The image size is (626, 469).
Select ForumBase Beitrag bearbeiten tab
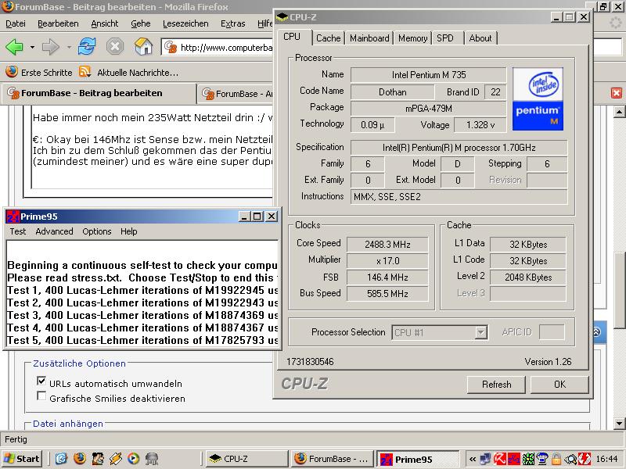click(99, 93)
